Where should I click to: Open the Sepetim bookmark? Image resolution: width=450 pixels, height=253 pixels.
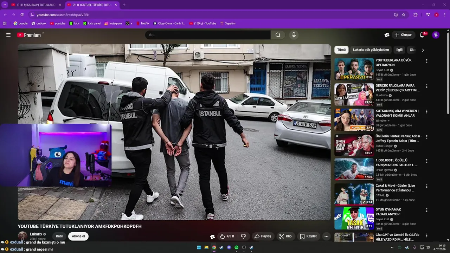coord(227,24)
